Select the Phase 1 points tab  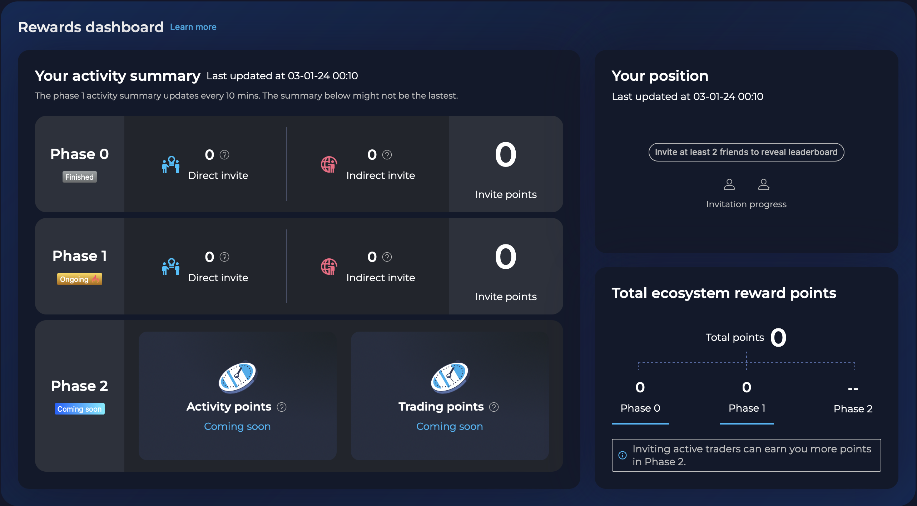pyautogui.click(x=747, y=408)
